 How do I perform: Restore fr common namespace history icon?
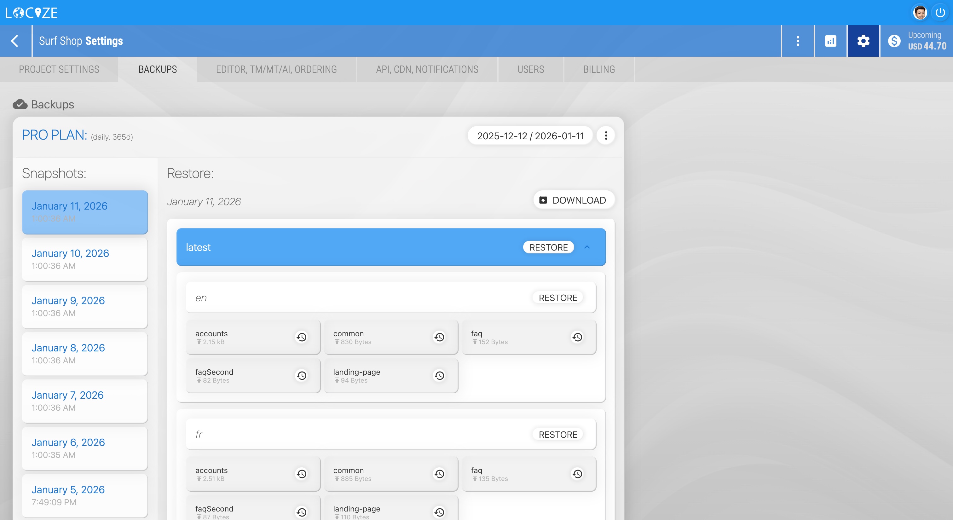[439, 474]
